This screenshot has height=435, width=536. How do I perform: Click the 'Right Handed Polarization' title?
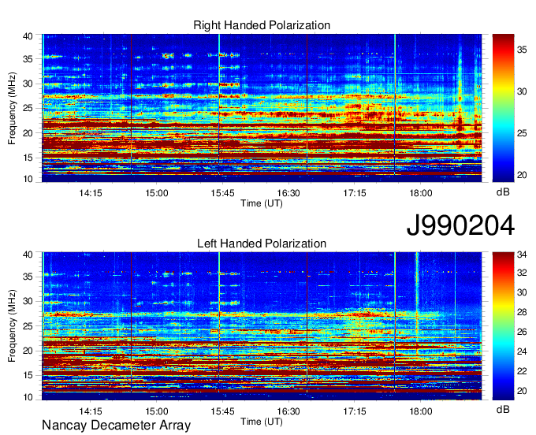262,25
